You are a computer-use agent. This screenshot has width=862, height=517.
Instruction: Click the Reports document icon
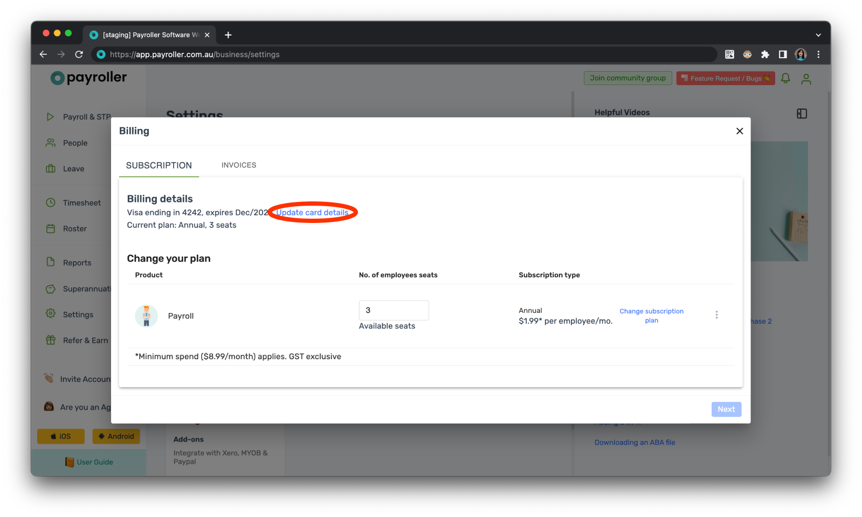click(50, 262)
